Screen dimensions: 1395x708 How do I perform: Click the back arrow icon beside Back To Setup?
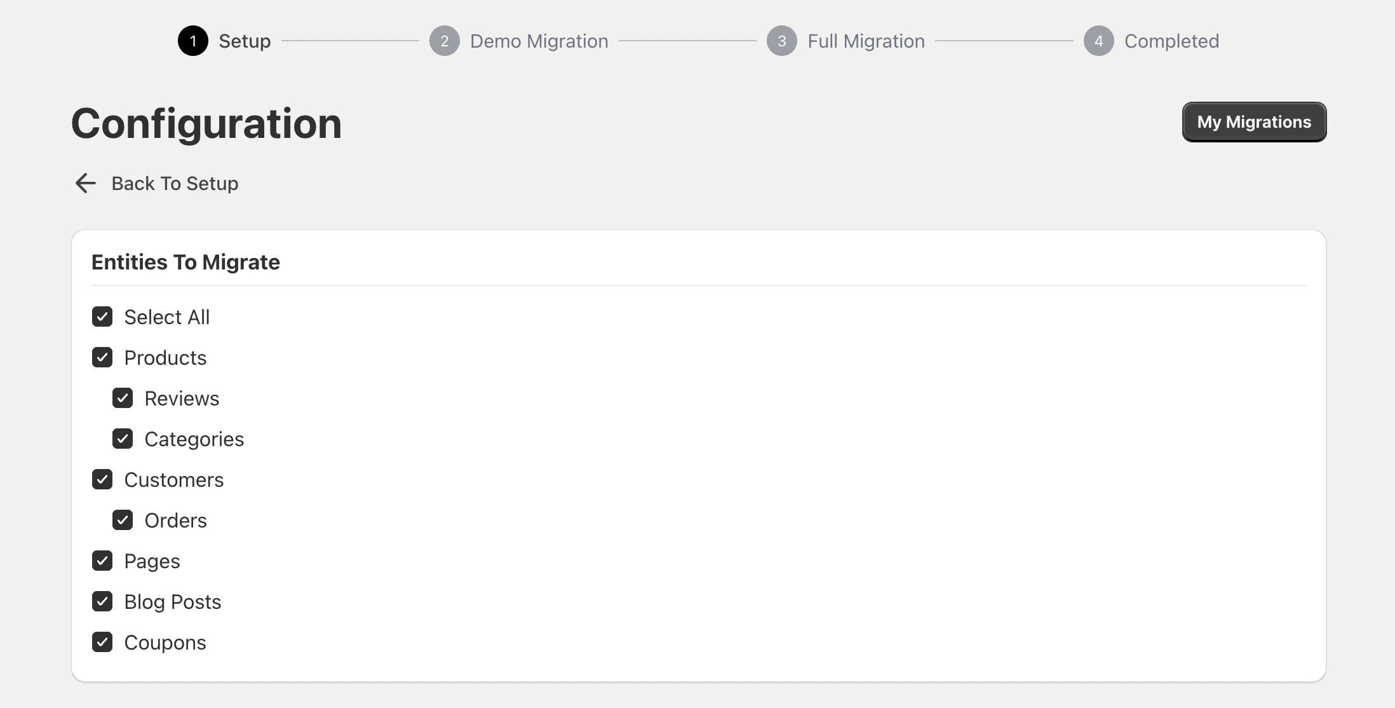tap(86, 183)
